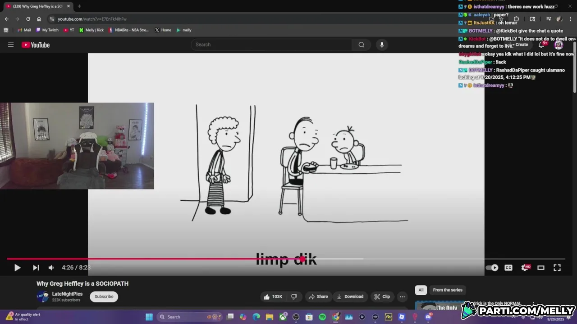Open the melly bookmark

[x=183, y=30]
